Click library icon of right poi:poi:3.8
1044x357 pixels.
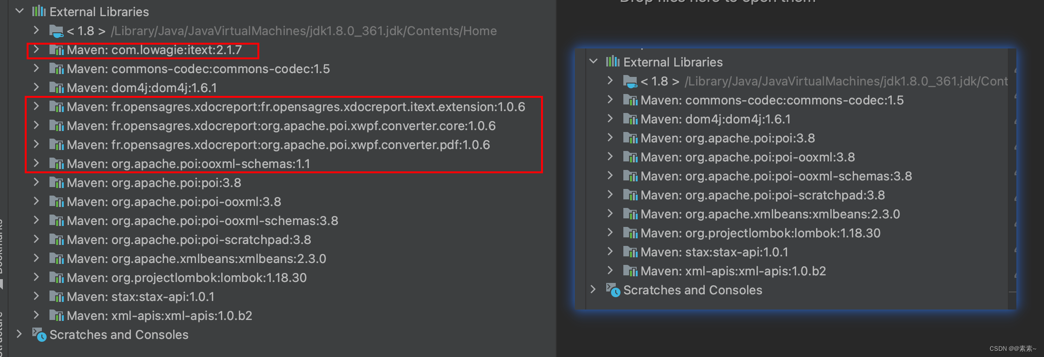point(630,138)
